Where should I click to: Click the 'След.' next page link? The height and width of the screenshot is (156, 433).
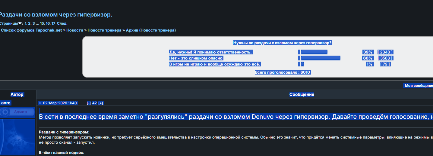point(62,23)
